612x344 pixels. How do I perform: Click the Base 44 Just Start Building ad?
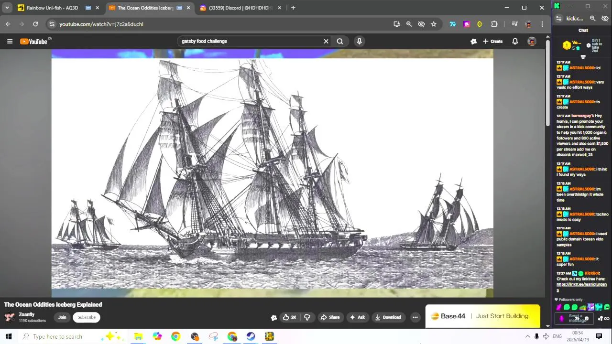[482, 316]
